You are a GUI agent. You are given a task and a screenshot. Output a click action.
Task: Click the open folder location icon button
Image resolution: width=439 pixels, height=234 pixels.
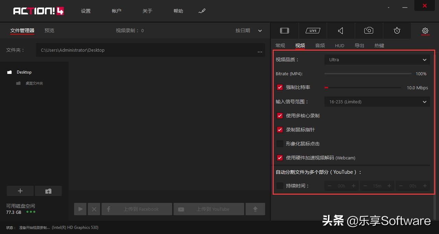coord(48,191)
